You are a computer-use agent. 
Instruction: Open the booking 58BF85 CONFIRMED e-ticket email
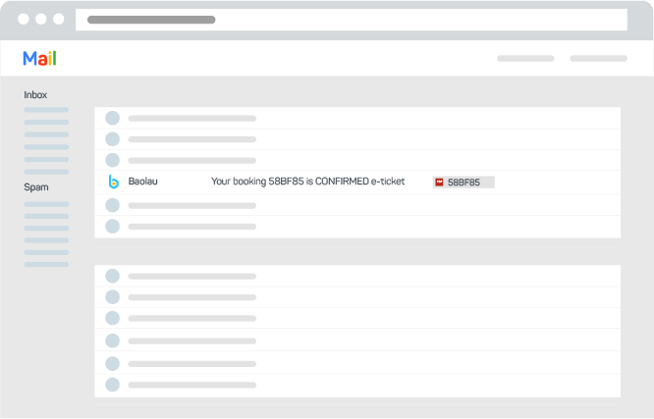pyautogui.click(x=307, y=182)
